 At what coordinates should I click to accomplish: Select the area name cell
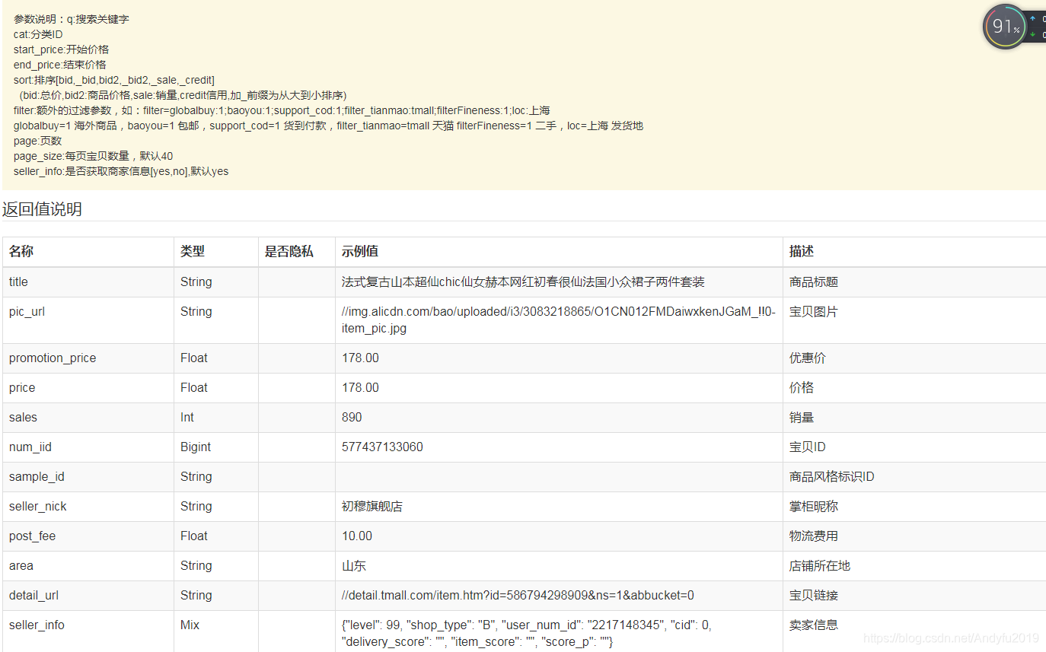point(88,566)
